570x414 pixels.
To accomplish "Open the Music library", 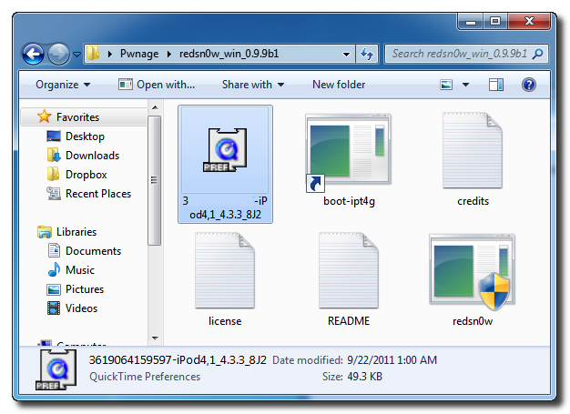I will [x=80, y=270].
